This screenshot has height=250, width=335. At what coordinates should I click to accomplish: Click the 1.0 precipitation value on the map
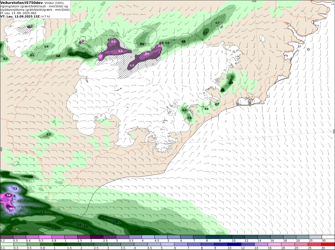[x=205, y=33]
